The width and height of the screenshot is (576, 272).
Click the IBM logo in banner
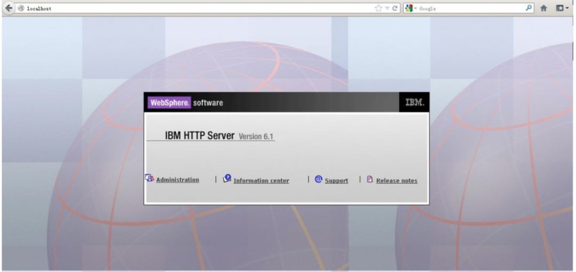(x=414, y=102)
